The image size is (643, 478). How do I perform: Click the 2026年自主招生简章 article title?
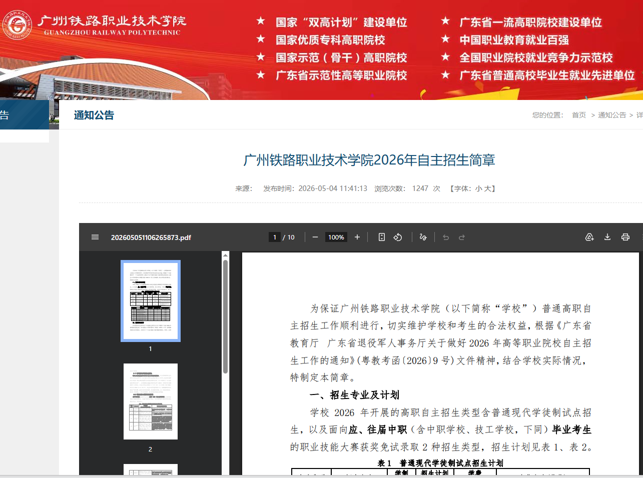point(369,160)
